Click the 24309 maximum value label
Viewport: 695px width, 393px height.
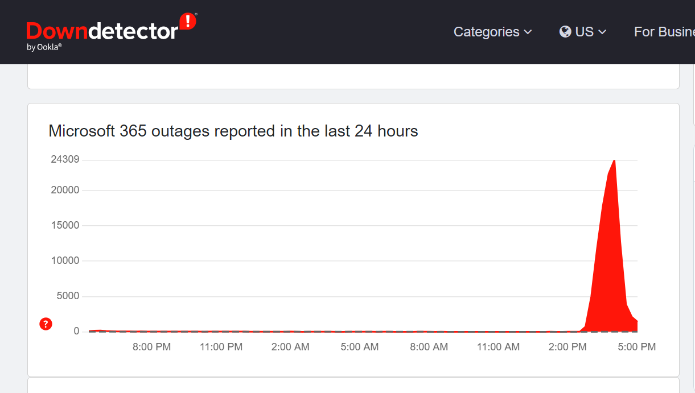65,159
